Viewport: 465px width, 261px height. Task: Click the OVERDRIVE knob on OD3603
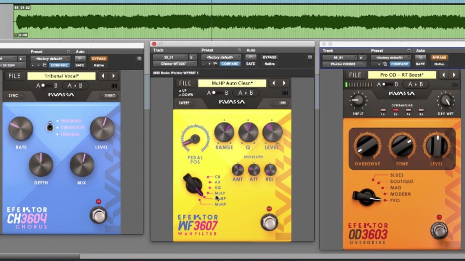(x=367, y=146)
